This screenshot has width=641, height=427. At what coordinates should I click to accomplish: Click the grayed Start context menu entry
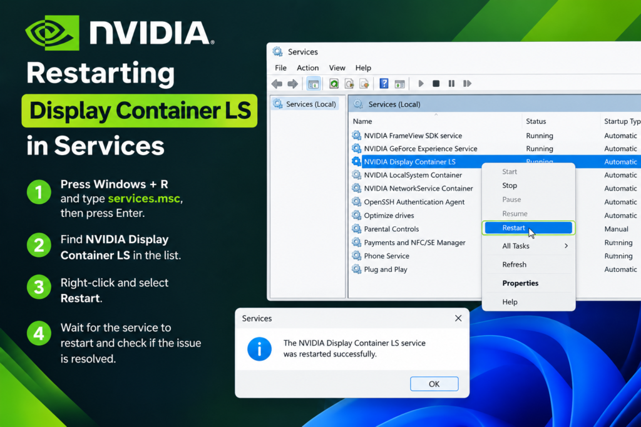coord(528,171)
